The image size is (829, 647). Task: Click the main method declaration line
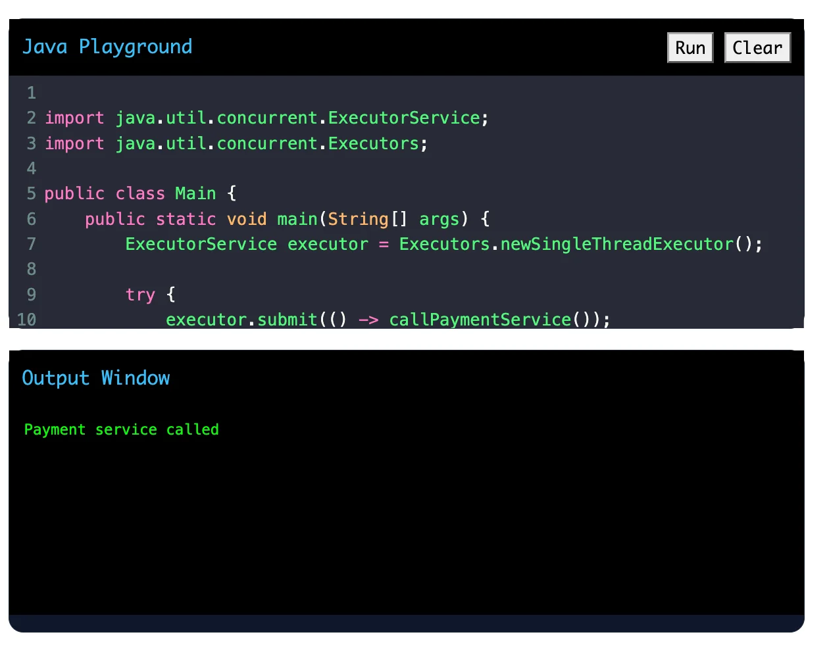point(287,219)
